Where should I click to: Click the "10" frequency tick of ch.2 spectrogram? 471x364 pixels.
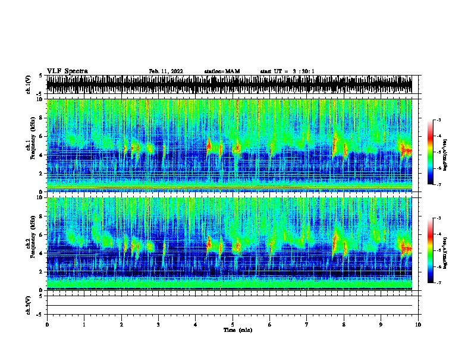(x=40, y=197)
